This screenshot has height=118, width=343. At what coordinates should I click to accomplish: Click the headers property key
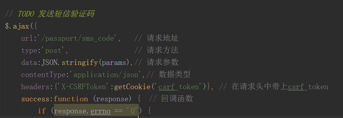point(35,87)
